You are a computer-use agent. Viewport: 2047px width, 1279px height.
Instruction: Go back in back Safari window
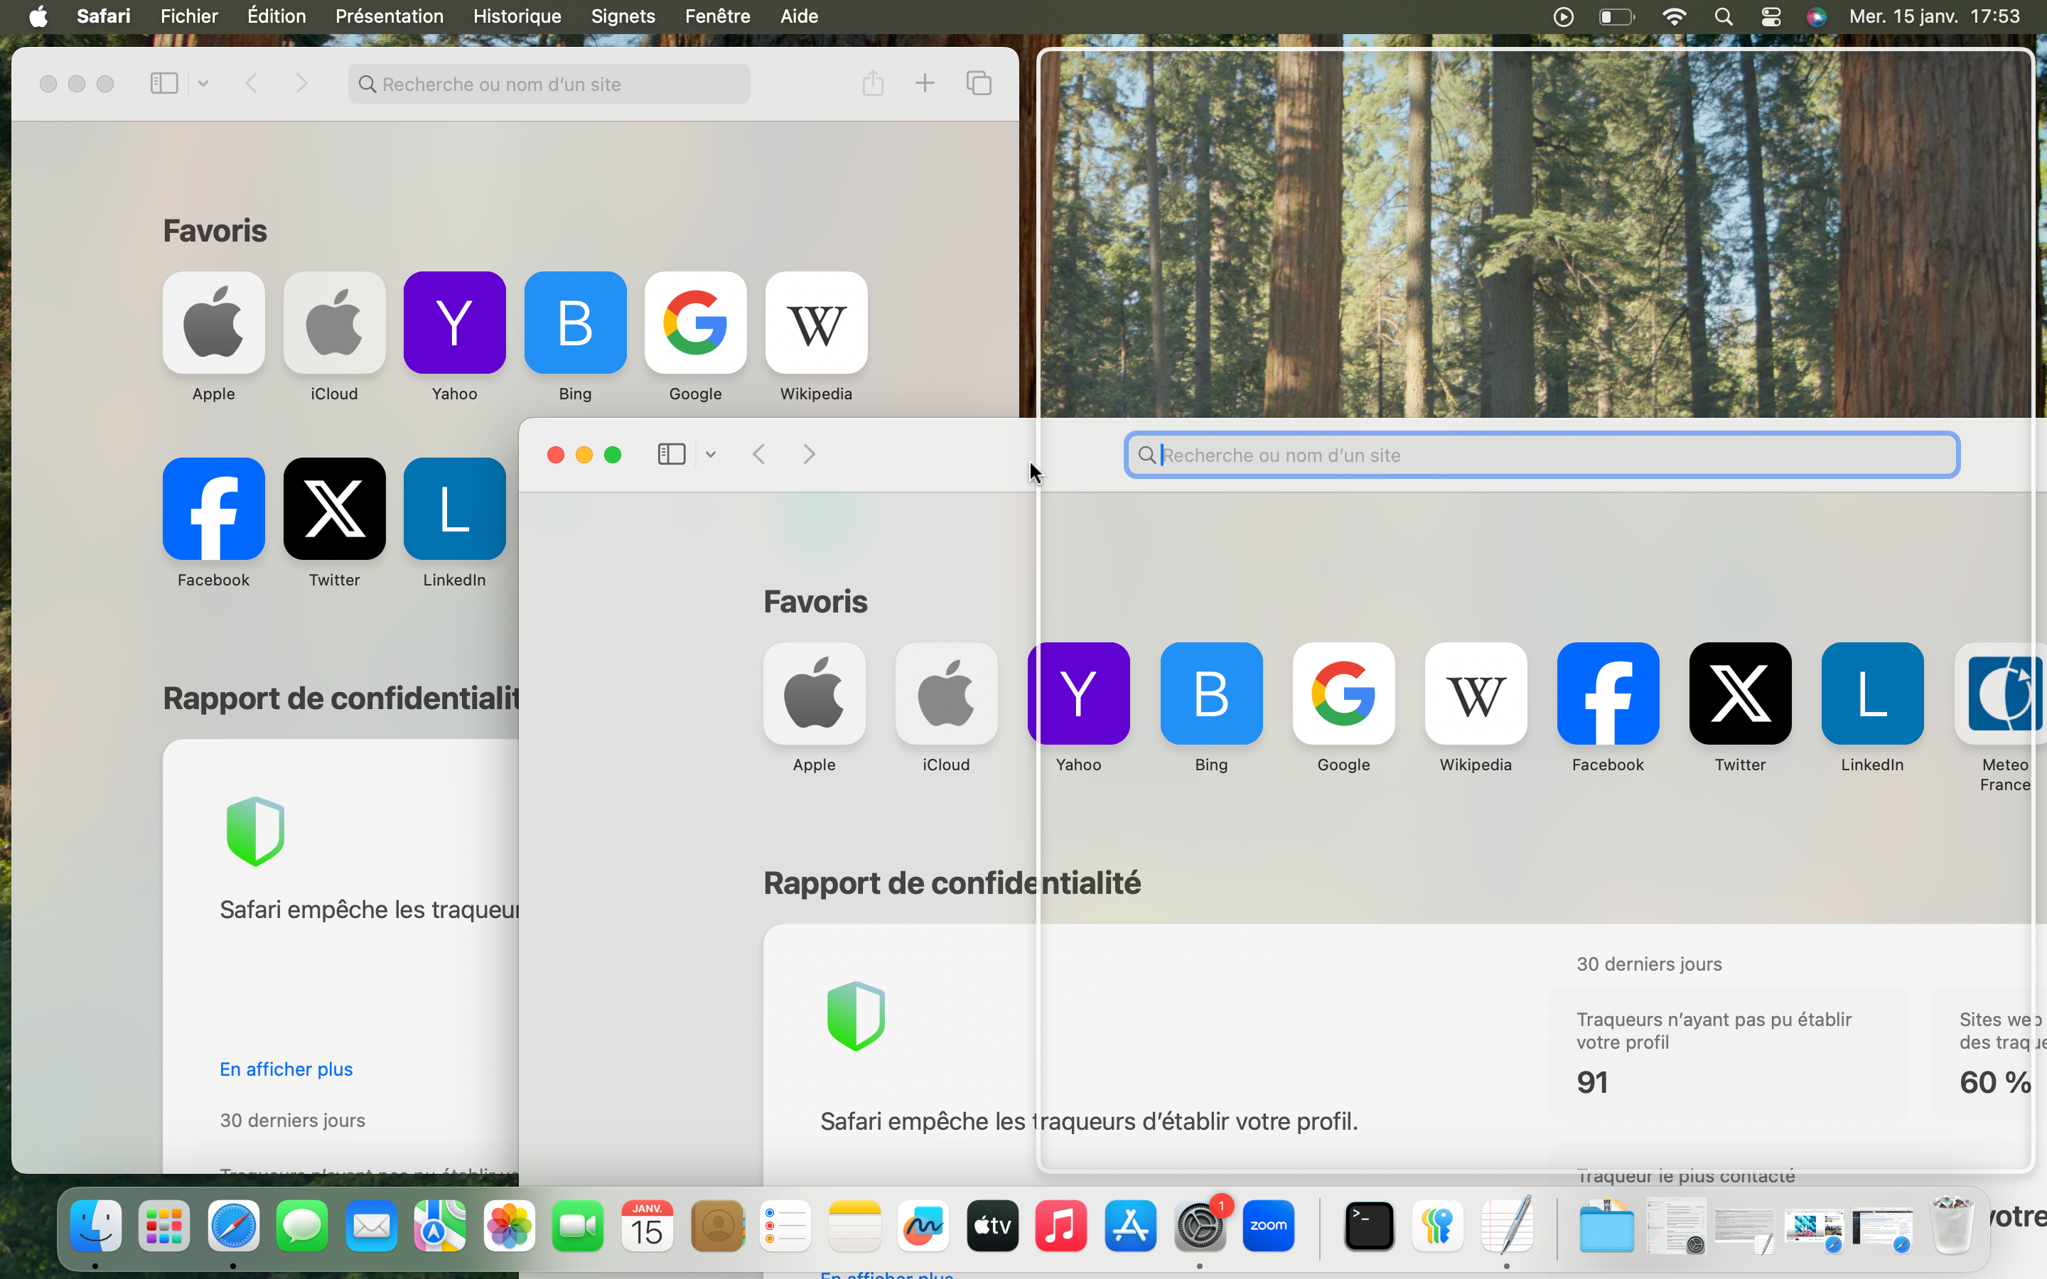click(x=251, y=83)
